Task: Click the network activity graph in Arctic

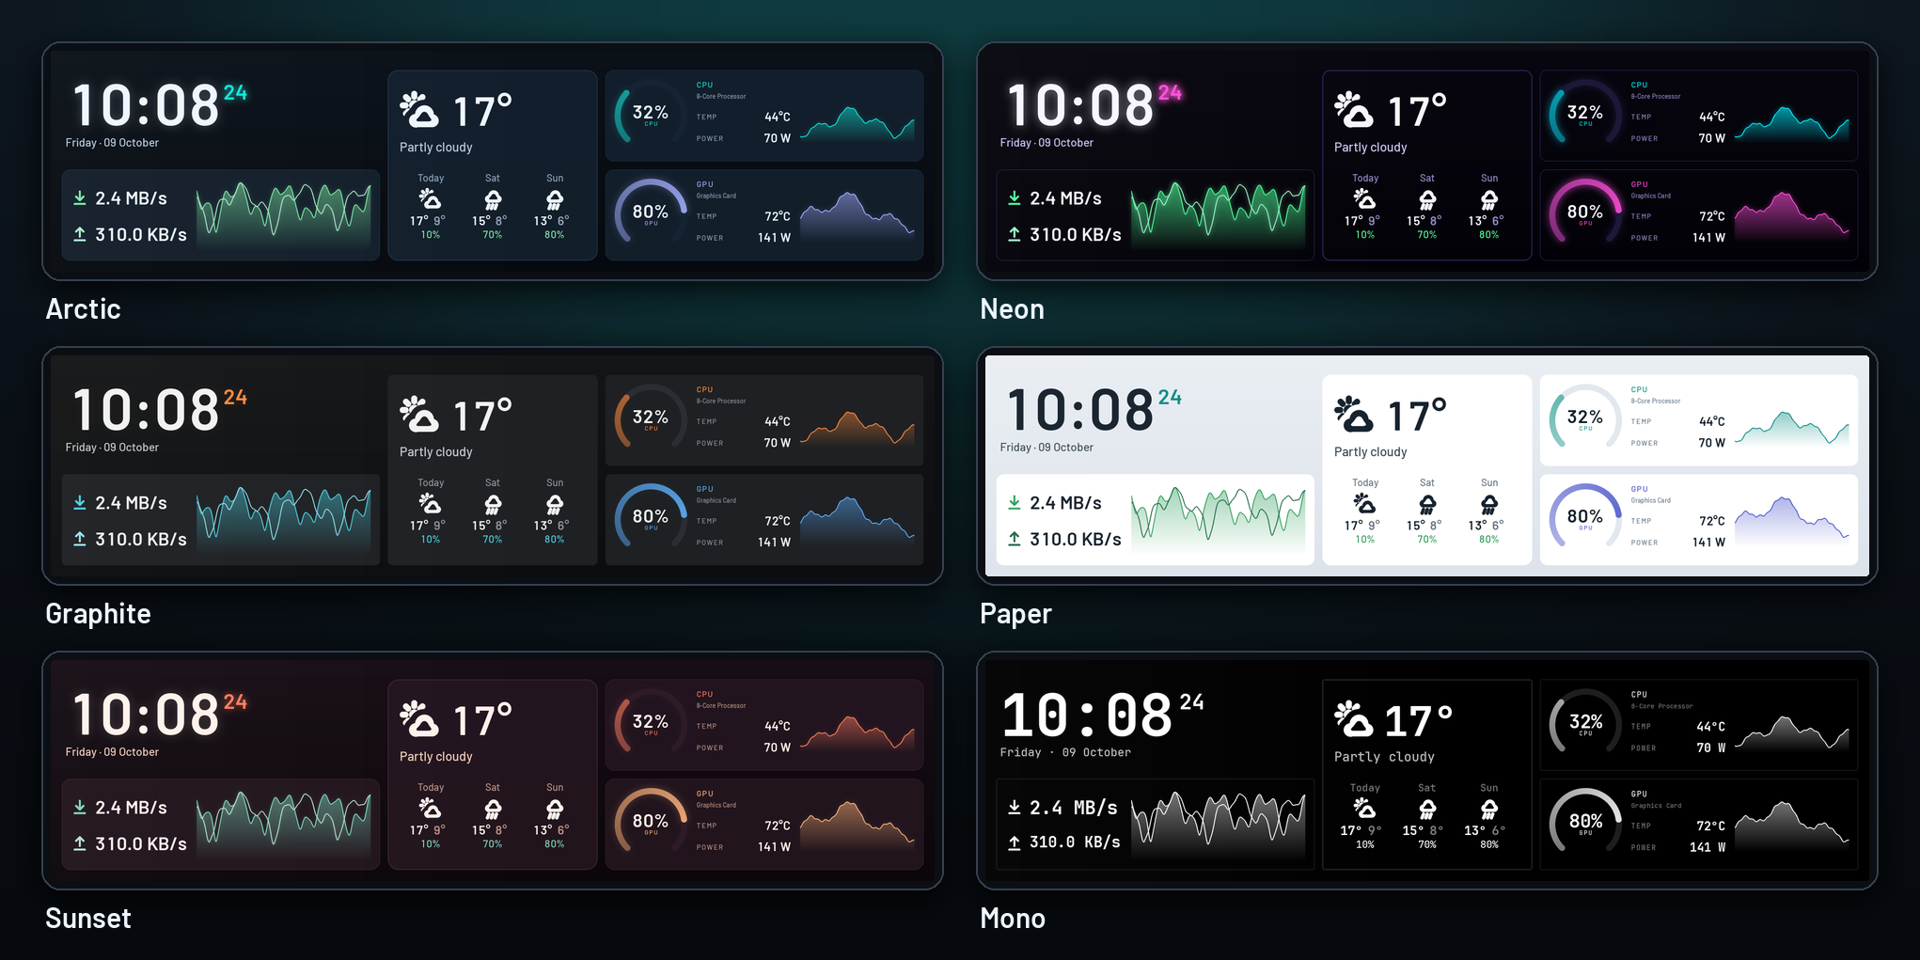Action: [x=284, y=214]
